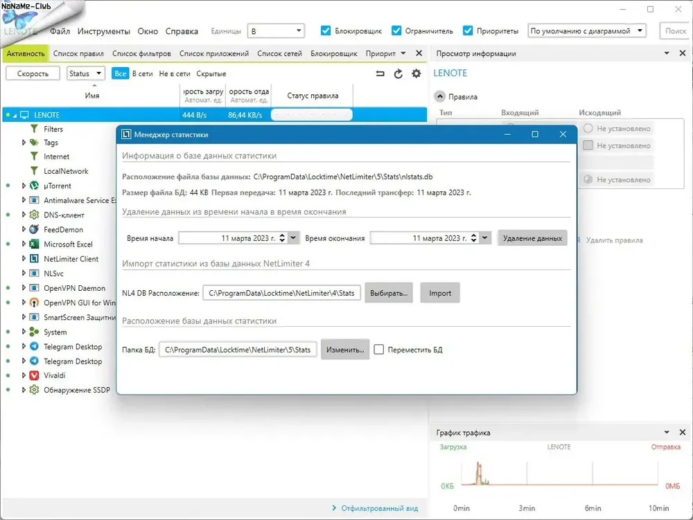Close the tab strip with X icon

pyautogui.click(x=419, y=53)
